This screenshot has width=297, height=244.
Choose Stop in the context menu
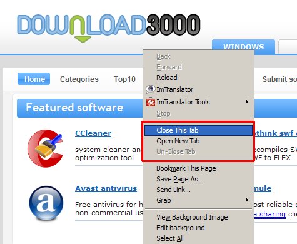click(199, 114)
